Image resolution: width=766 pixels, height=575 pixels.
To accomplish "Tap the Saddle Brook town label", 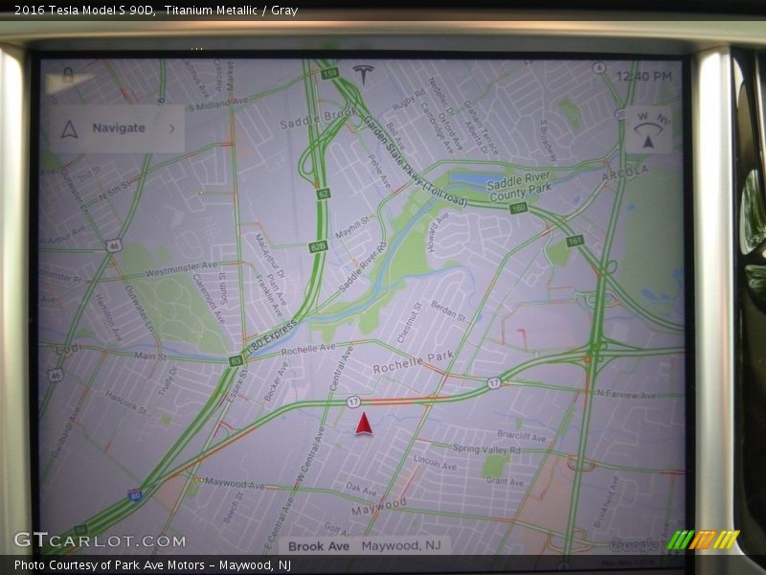I will pos(317,119).
